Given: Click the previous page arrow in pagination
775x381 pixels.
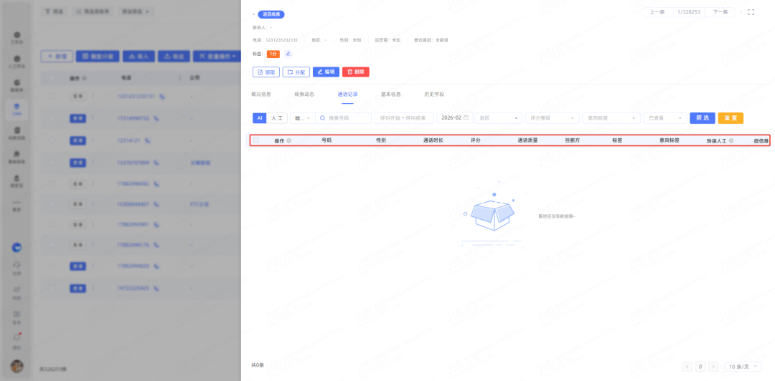Looking at the screenshot, I should (687, 367).
